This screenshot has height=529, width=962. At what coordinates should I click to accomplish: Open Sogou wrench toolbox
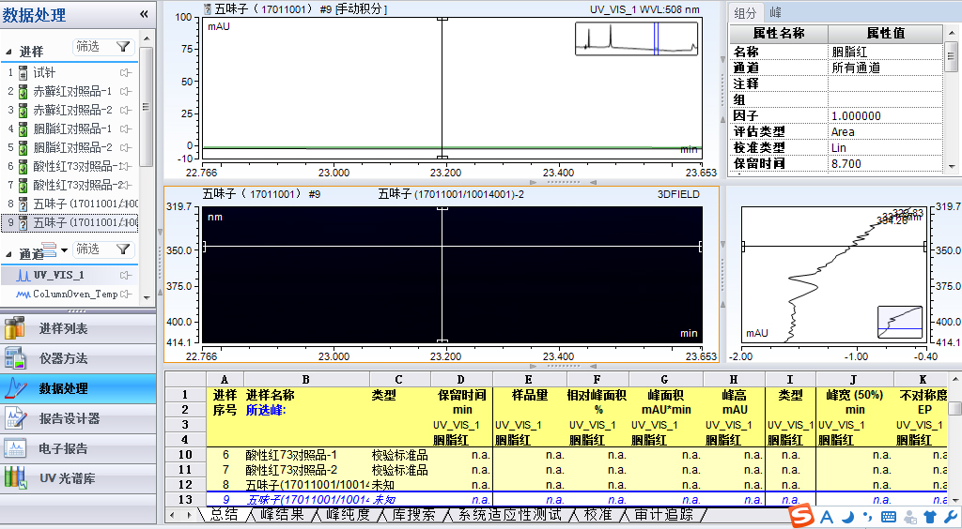click(951, 518)
